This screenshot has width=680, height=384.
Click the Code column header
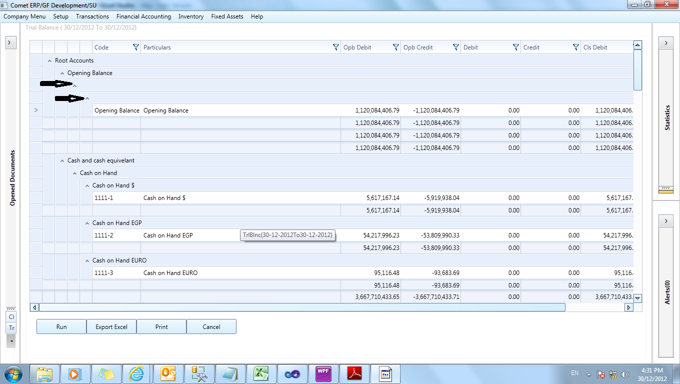[116, 47]
